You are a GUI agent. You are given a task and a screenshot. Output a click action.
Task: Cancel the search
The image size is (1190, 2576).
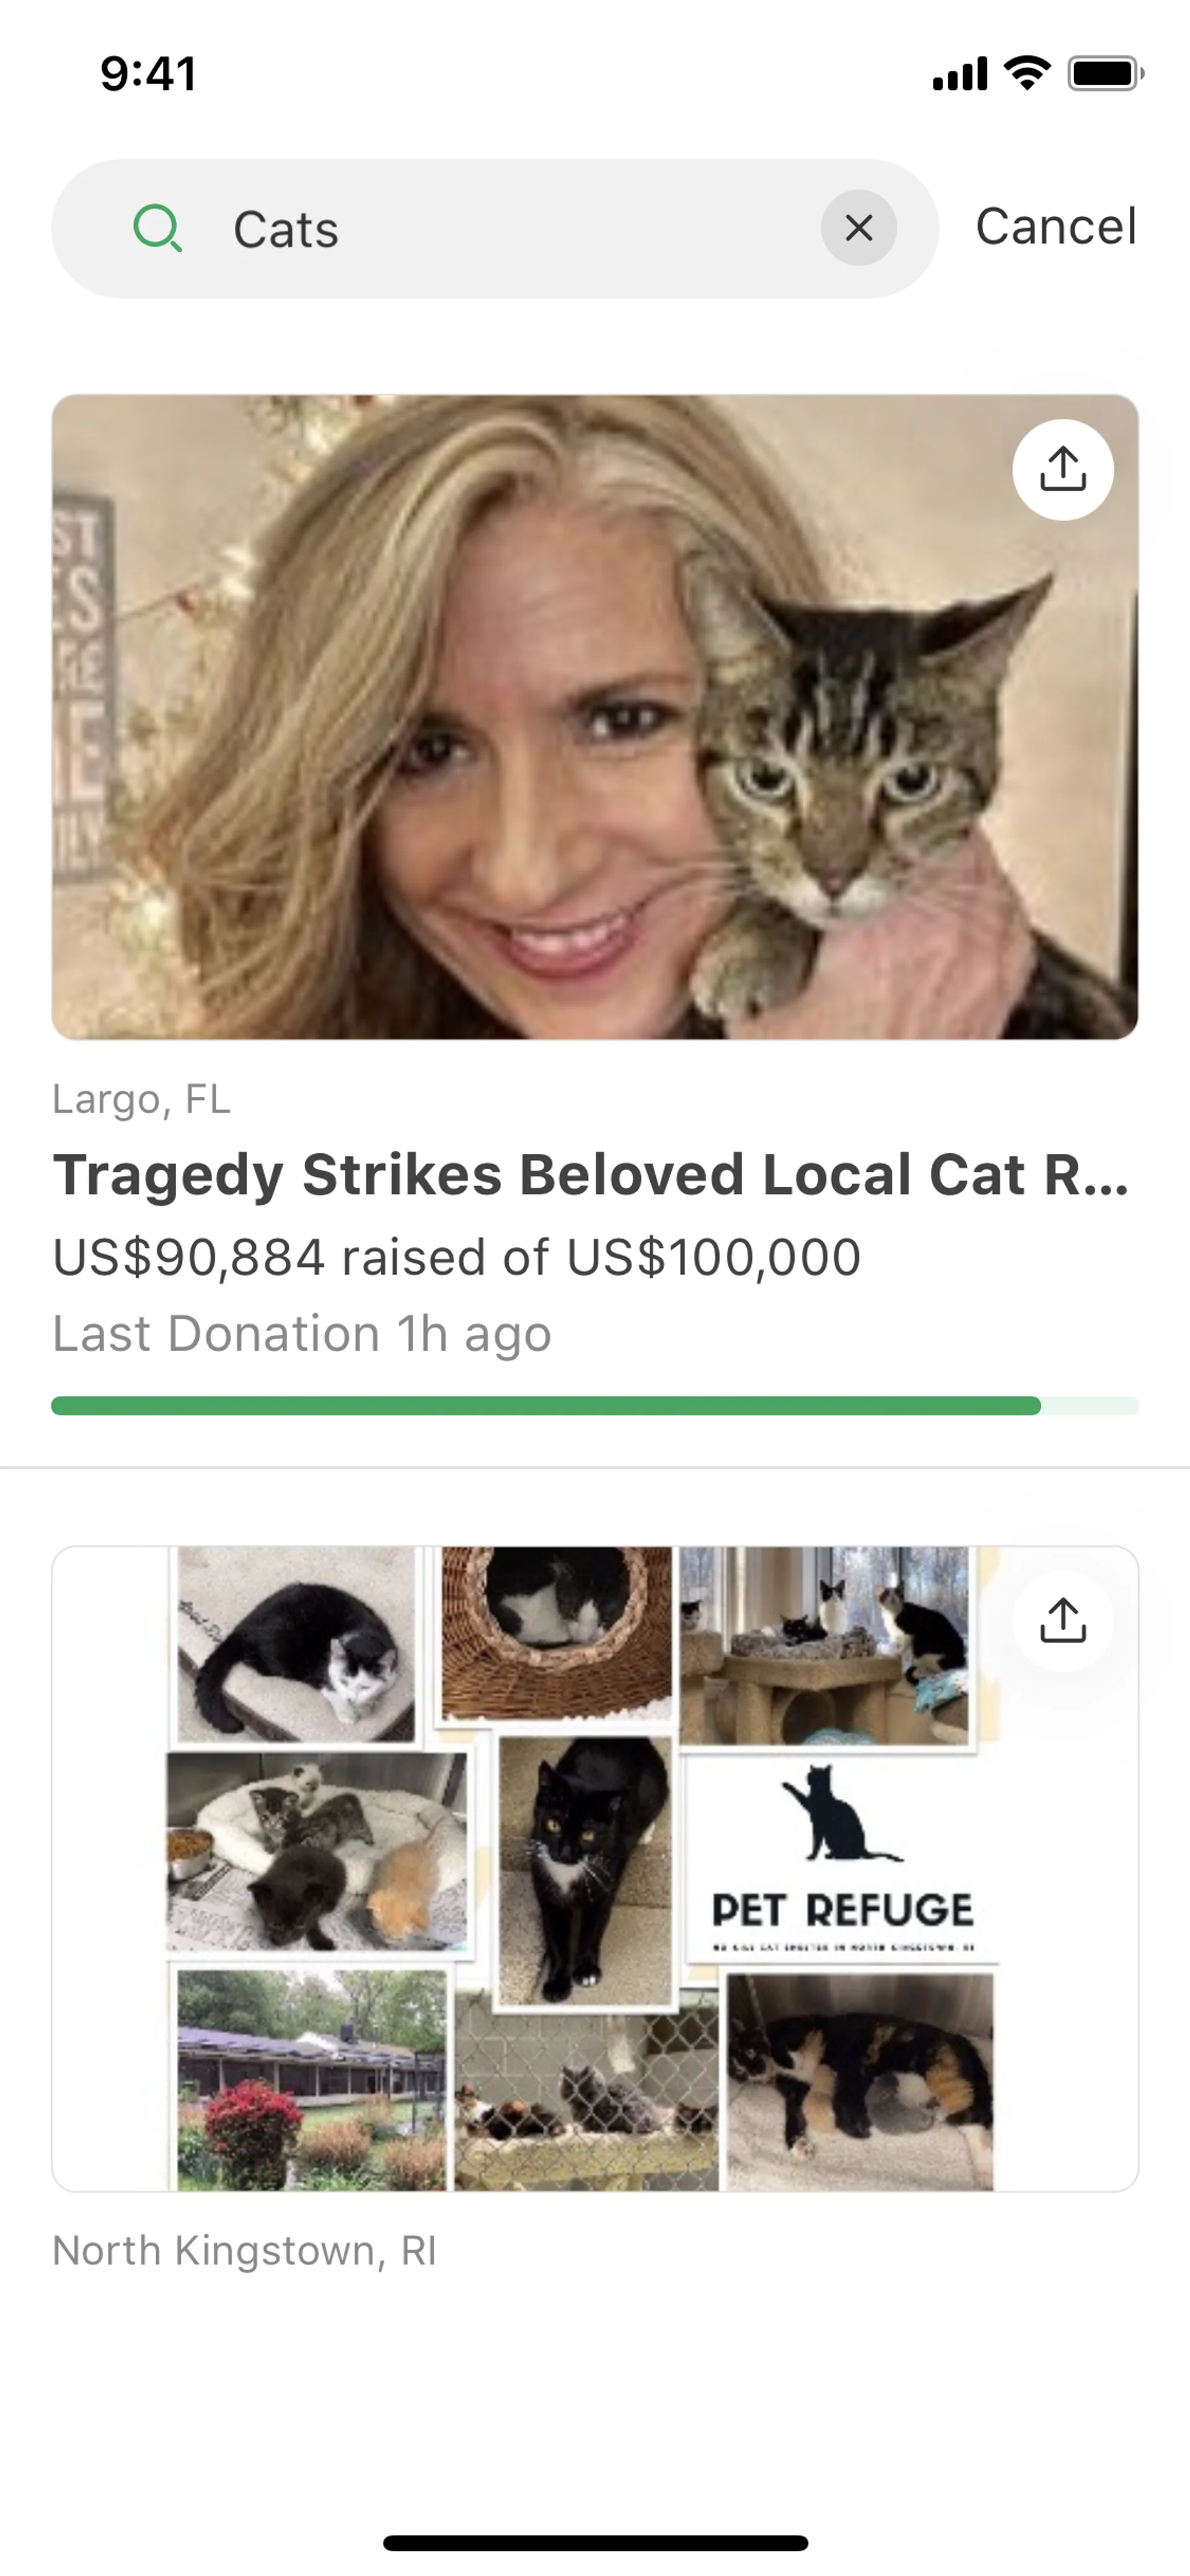[x=1056, y=227]
